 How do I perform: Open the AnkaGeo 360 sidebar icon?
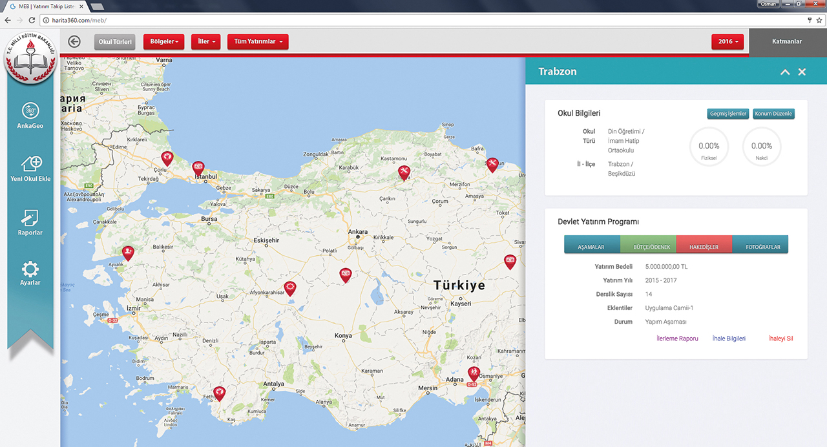pyautogui.click(x=30, y=111)
